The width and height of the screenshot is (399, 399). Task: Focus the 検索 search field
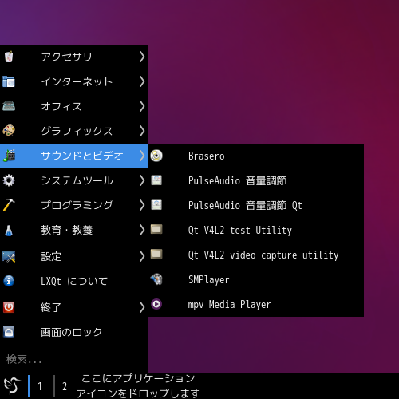tap(74, 359)
